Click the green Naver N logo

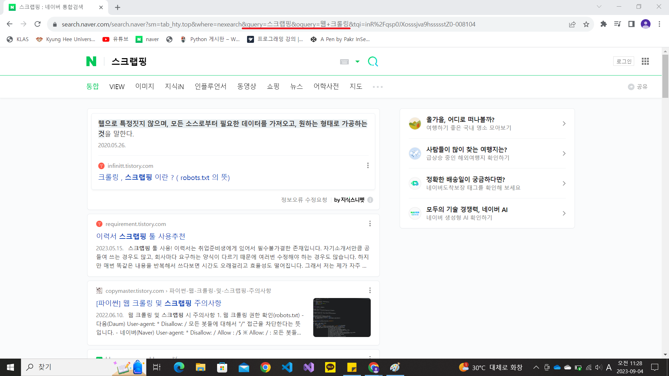(91, 61)
